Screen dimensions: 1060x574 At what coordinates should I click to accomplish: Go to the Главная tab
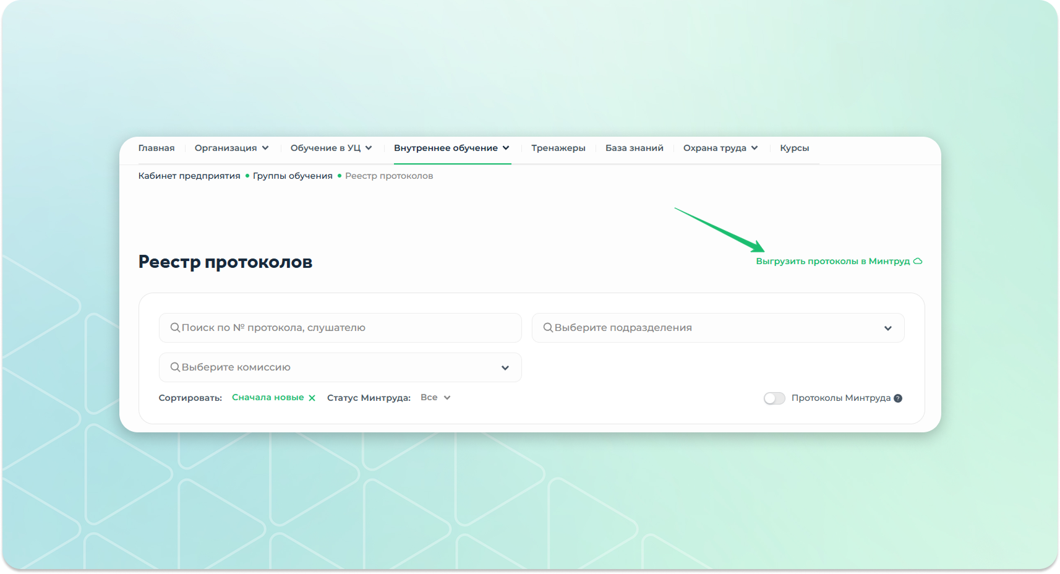[x=156, y=148]
